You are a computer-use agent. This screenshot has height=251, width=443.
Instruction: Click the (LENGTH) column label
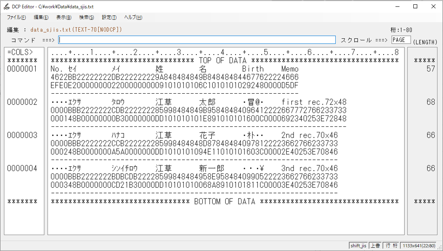[425, 42]
